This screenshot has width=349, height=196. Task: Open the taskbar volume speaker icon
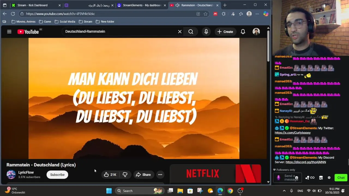coord(314,191)
